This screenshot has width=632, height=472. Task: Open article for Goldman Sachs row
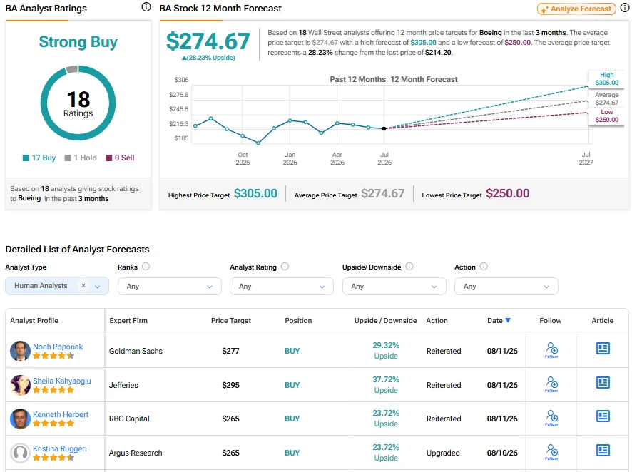click(603, 348)
